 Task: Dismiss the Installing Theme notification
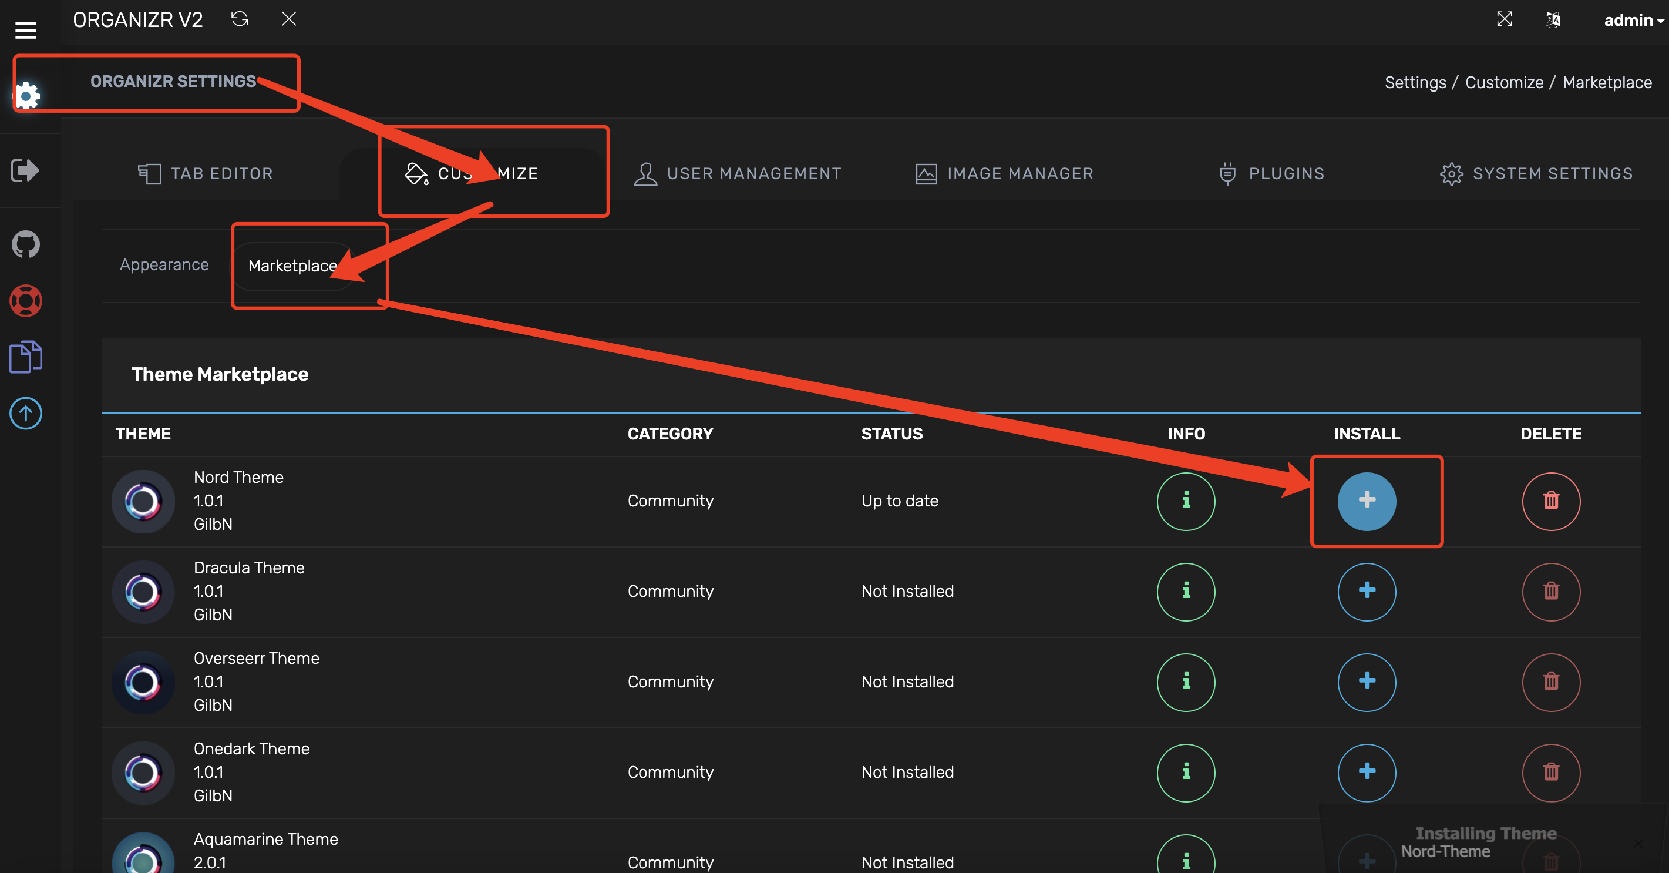[1637, 843]
